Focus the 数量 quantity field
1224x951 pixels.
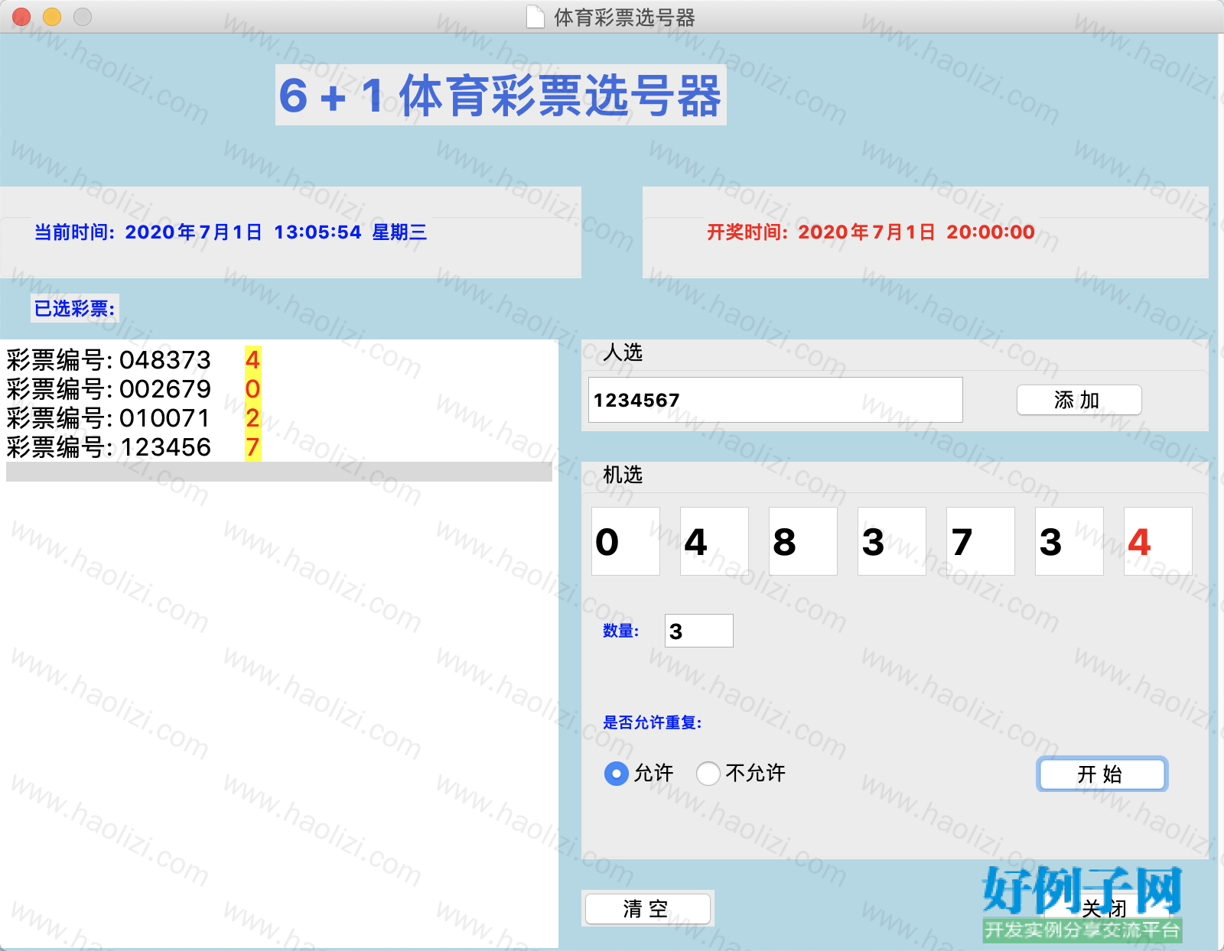pyautogui.click(x=698, y=631)
